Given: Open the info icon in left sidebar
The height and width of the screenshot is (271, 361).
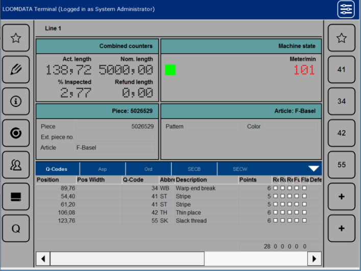Looking at the screenshot, I should (x=16, y=101).
